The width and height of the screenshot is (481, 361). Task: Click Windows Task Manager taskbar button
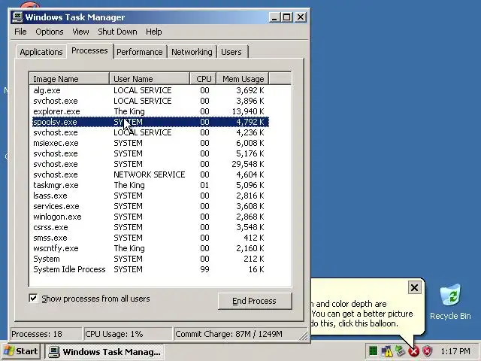[x=104, y=351]
